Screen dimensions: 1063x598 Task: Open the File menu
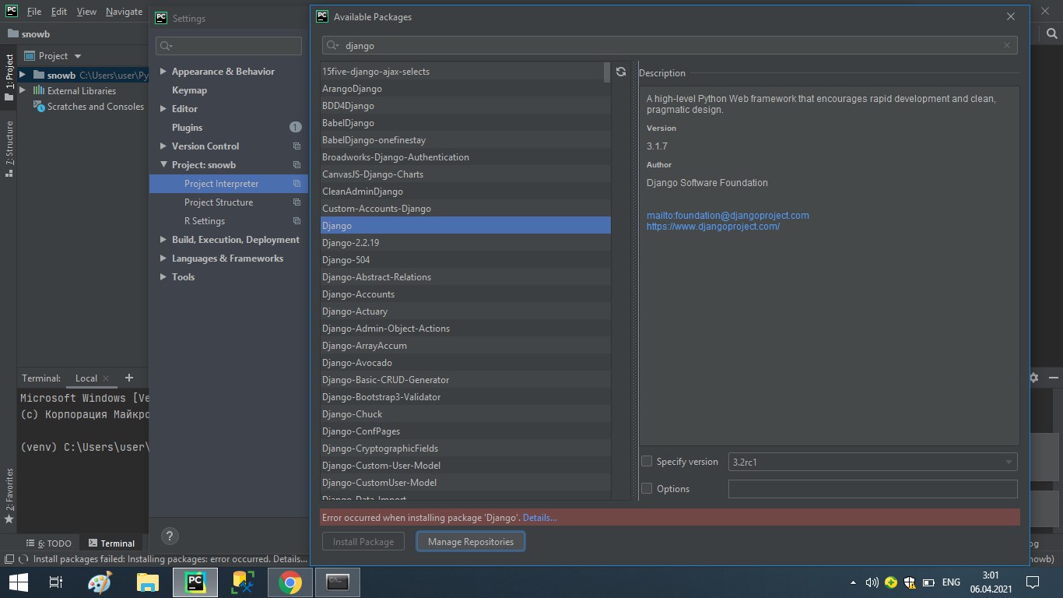(34, 12)
